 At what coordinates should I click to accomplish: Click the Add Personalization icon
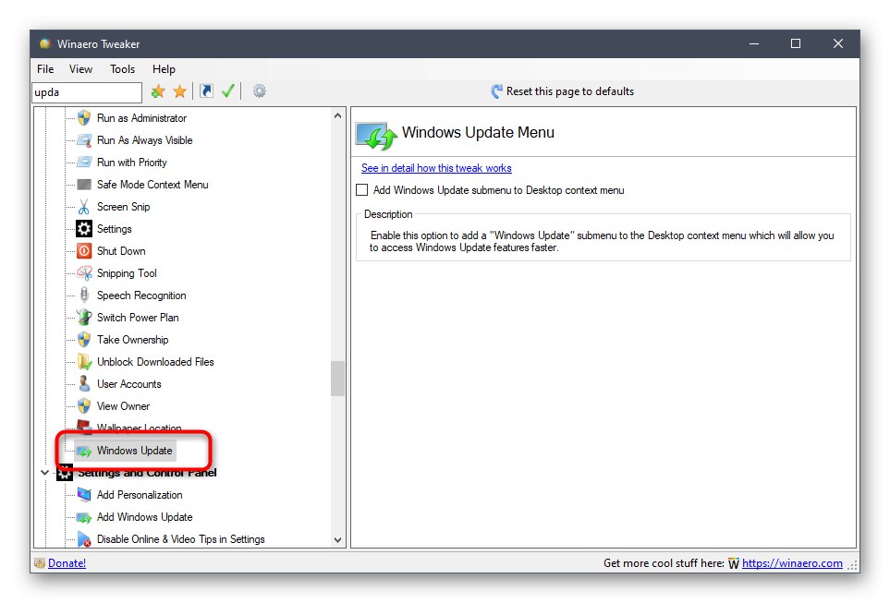84,495
